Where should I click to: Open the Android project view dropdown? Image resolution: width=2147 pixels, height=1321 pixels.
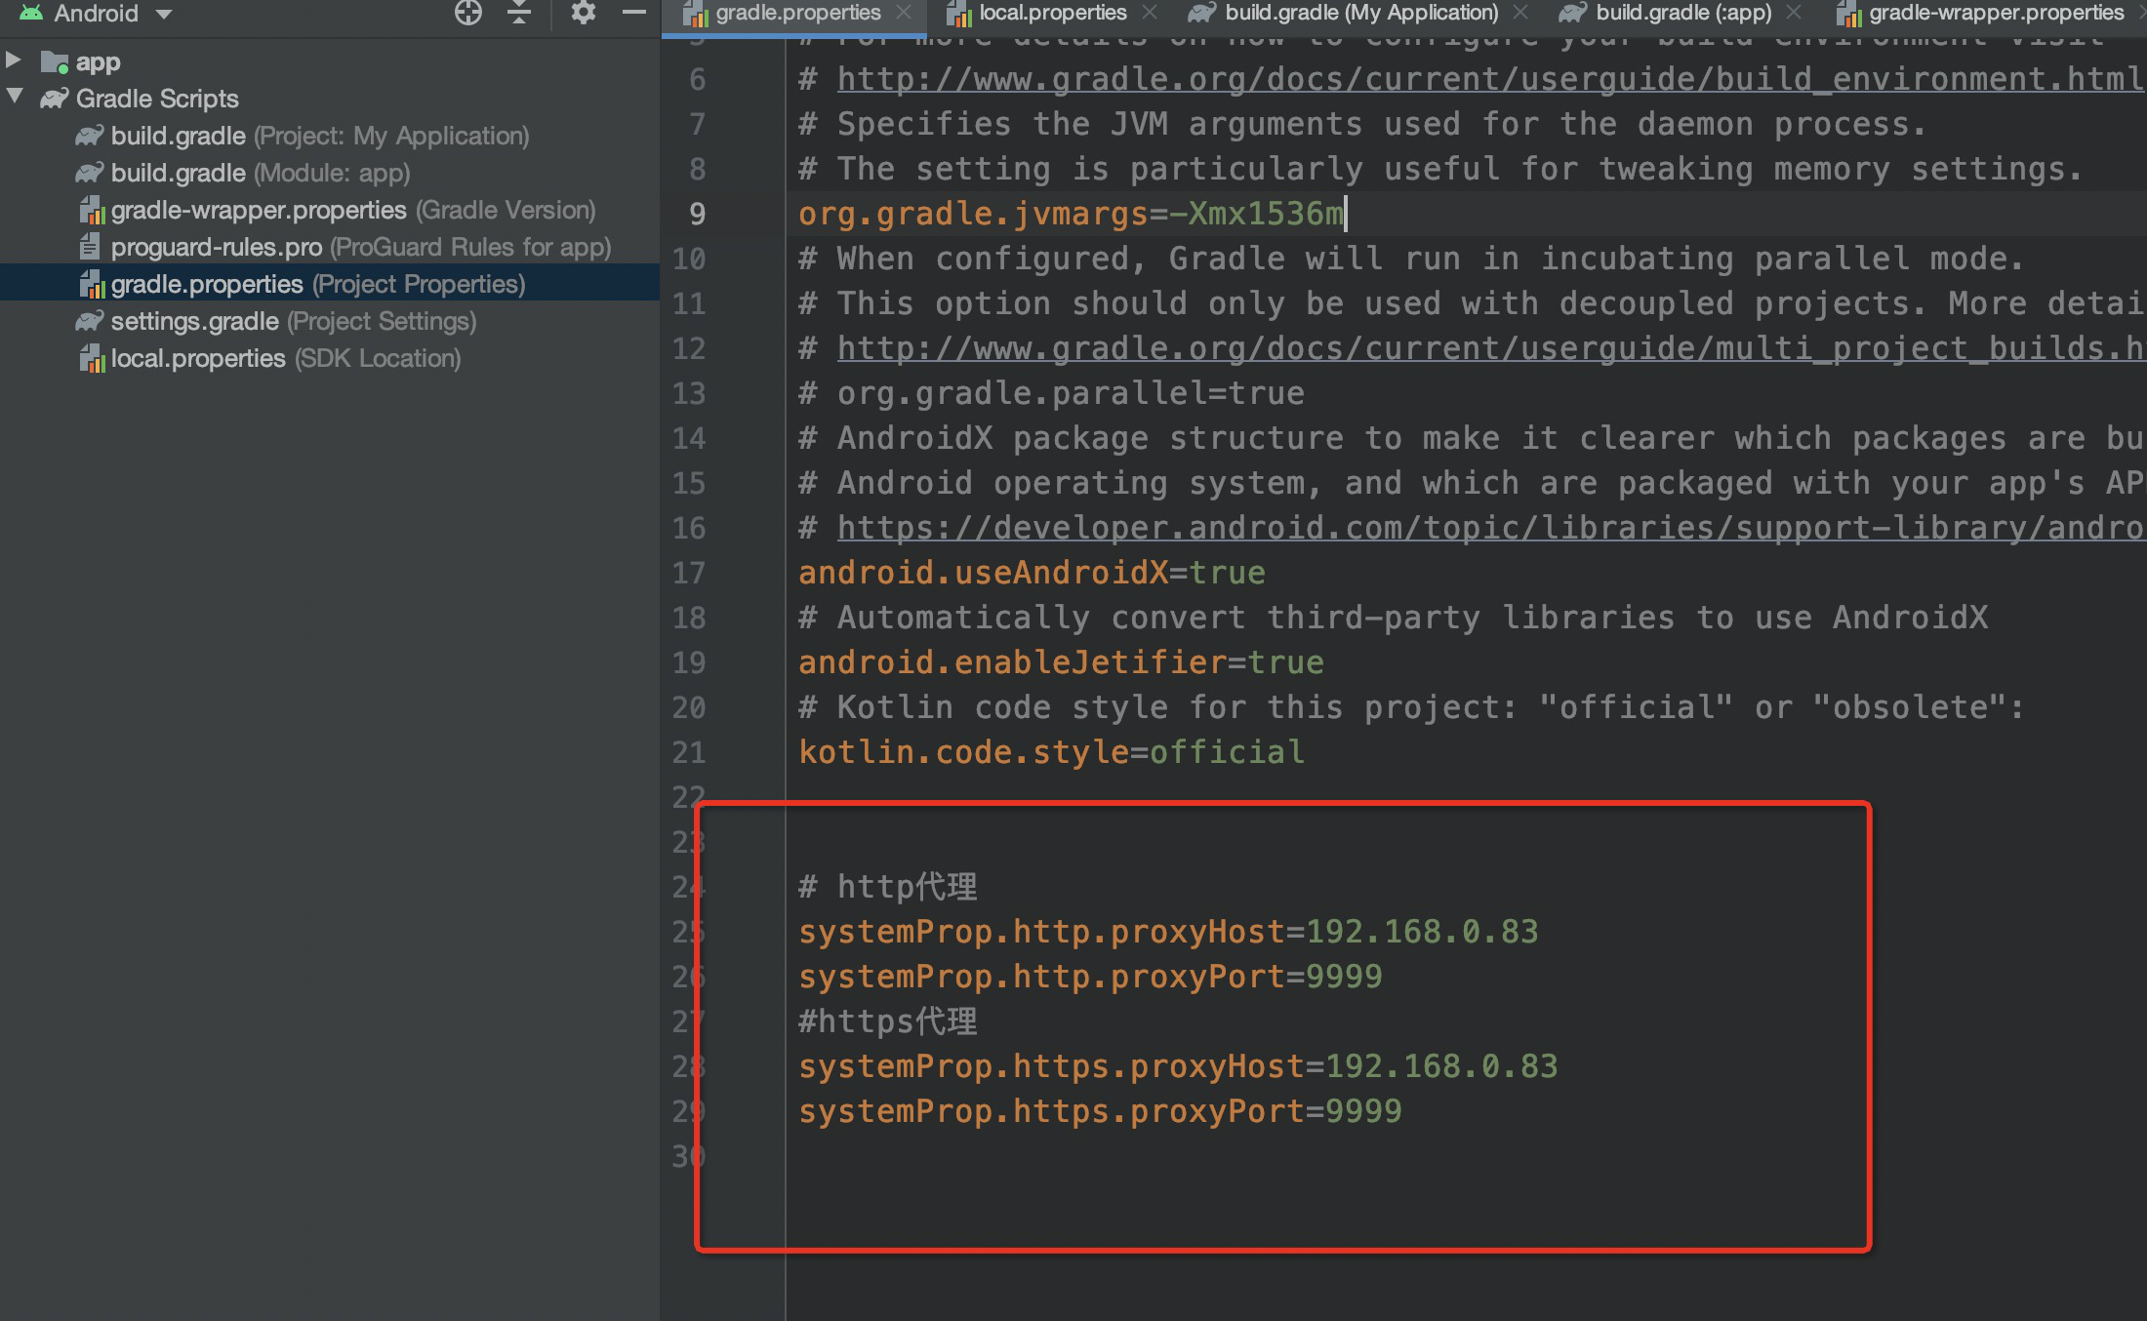(98, 14)
